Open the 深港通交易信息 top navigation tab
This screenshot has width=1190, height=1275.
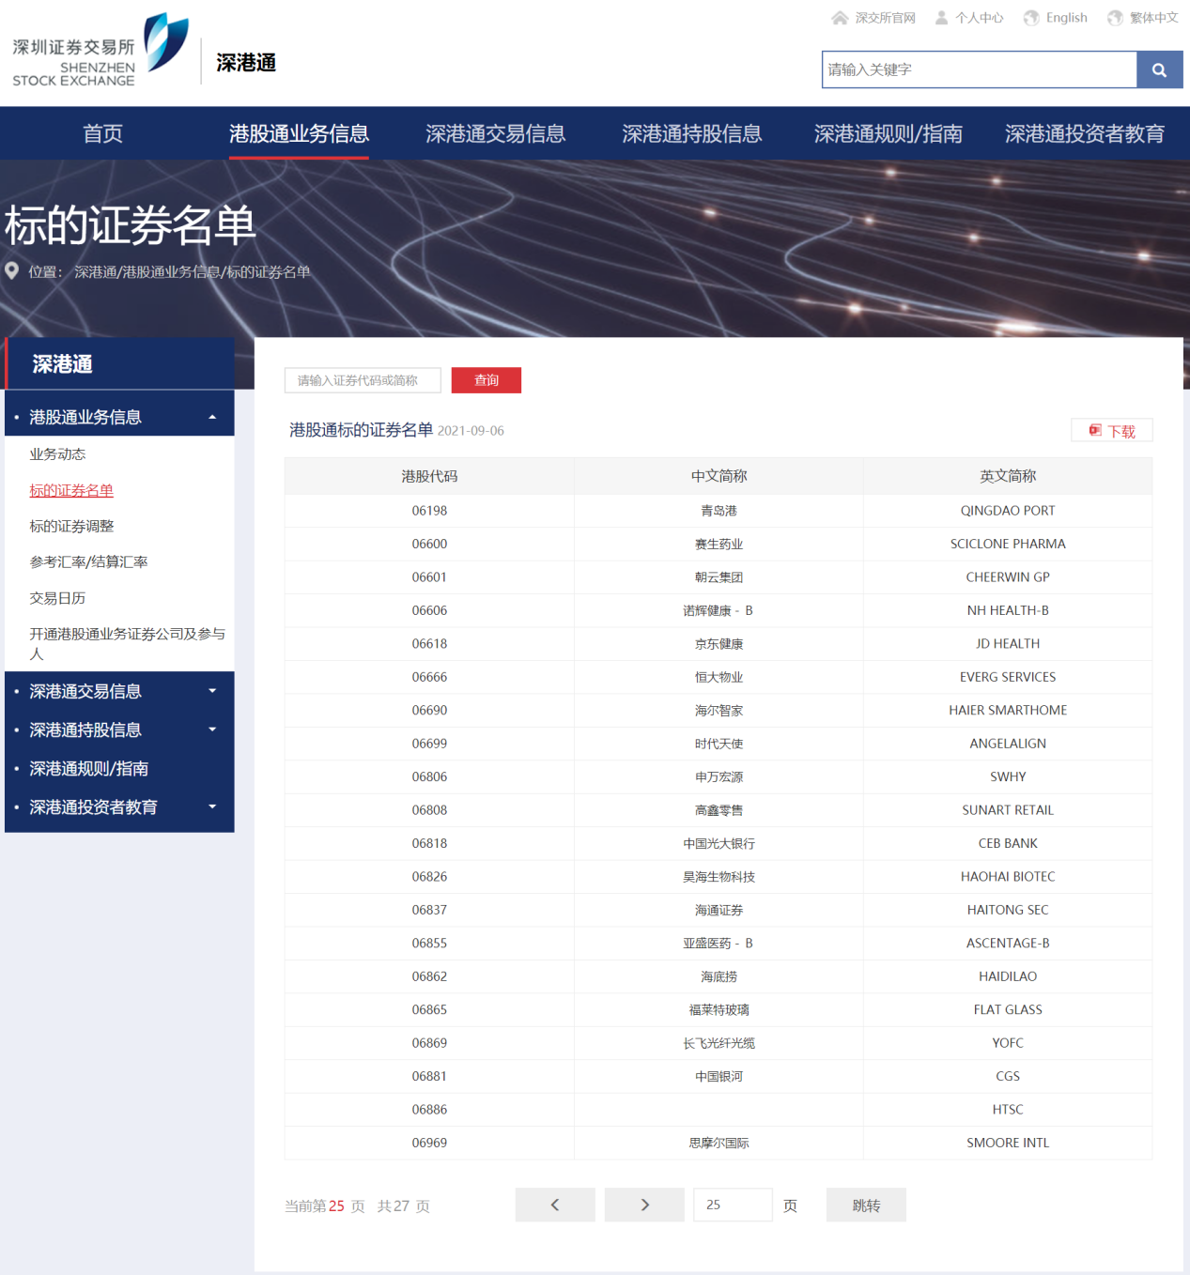(x=495, y=133)
